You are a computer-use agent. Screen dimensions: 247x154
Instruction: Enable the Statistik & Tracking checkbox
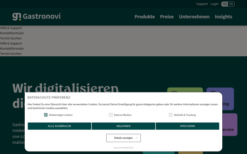click(170, 115)
